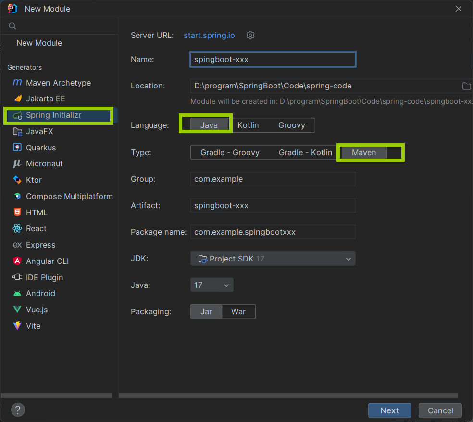Click the Angular CLI red icon
473x422 pixels.
17,261
